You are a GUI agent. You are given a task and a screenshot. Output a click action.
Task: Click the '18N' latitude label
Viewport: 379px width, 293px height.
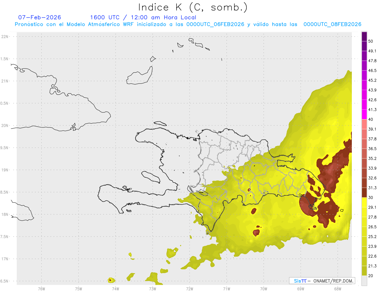(x=5, y=214)
